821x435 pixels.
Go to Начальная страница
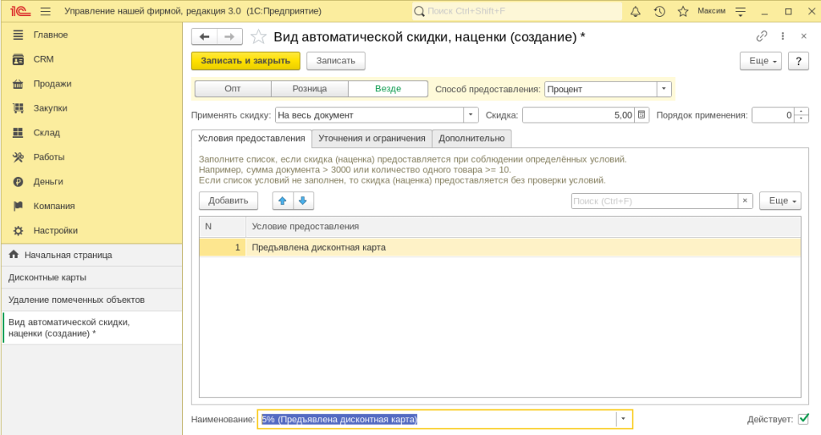[x=91, y=255]
